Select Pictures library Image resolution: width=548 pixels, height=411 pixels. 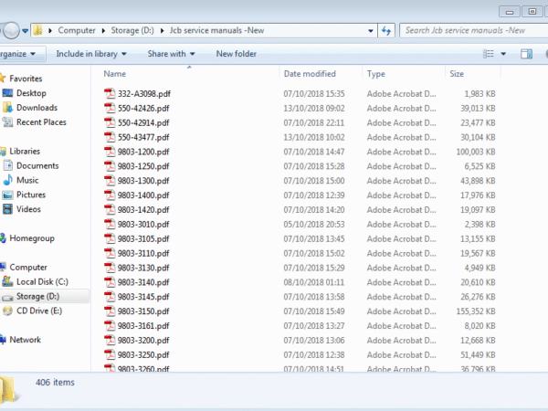click(31, 195)
